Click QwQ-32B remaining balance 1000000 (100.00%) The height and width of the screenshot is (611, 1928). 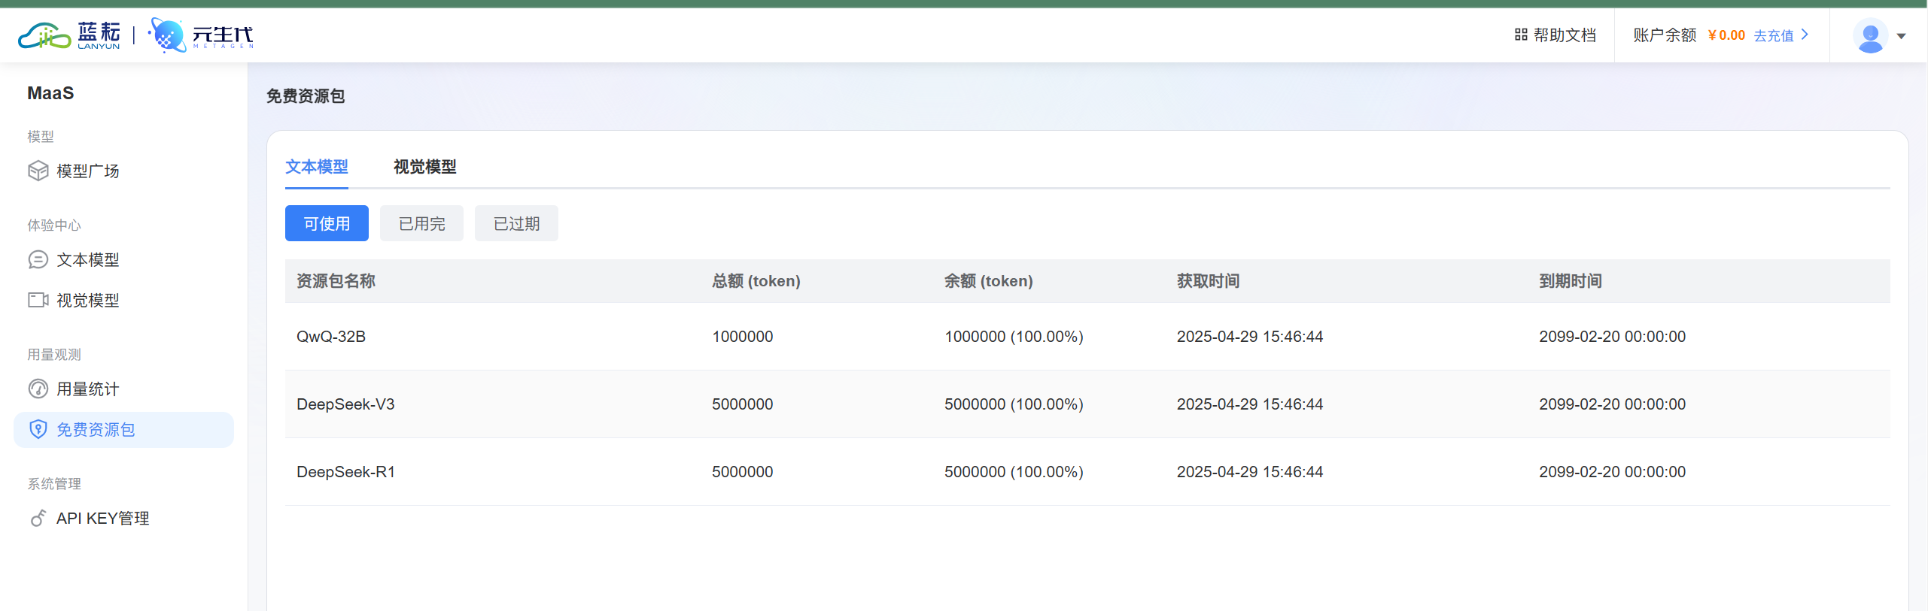[x=1014, y=337]
